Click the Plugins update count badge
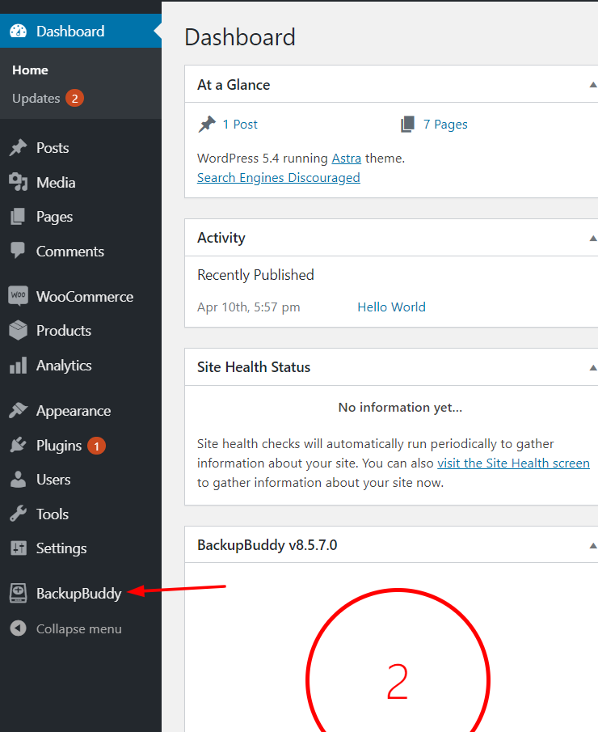 96,446
